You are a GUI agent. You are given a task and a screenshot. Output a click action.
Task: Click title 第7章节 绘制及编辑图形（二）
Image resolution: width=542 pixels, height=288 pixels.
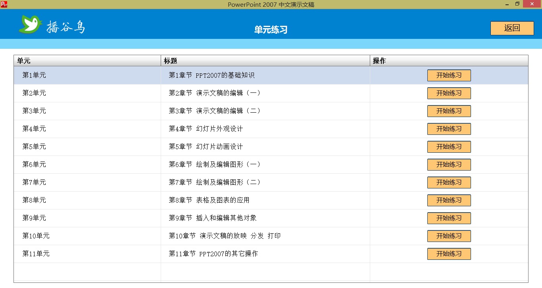coord(215,182)
